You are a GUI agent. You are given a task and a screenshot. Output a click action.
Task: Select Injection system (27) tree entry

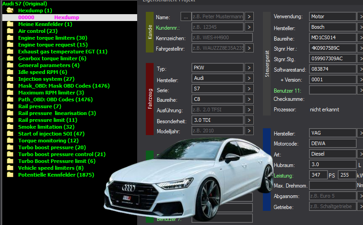click(x=46, y=79)
